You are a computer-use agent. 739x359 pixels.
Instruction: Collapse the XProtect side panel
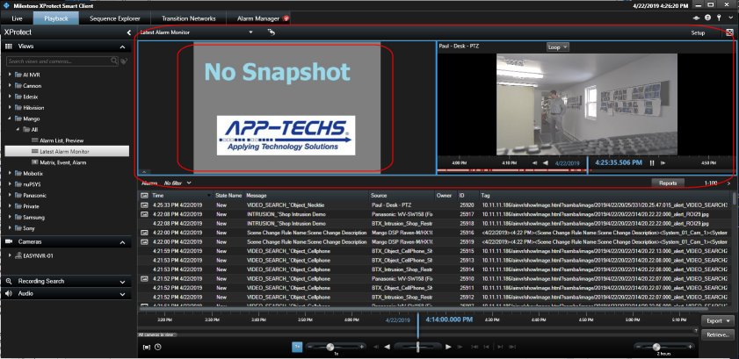pos(128,32)
